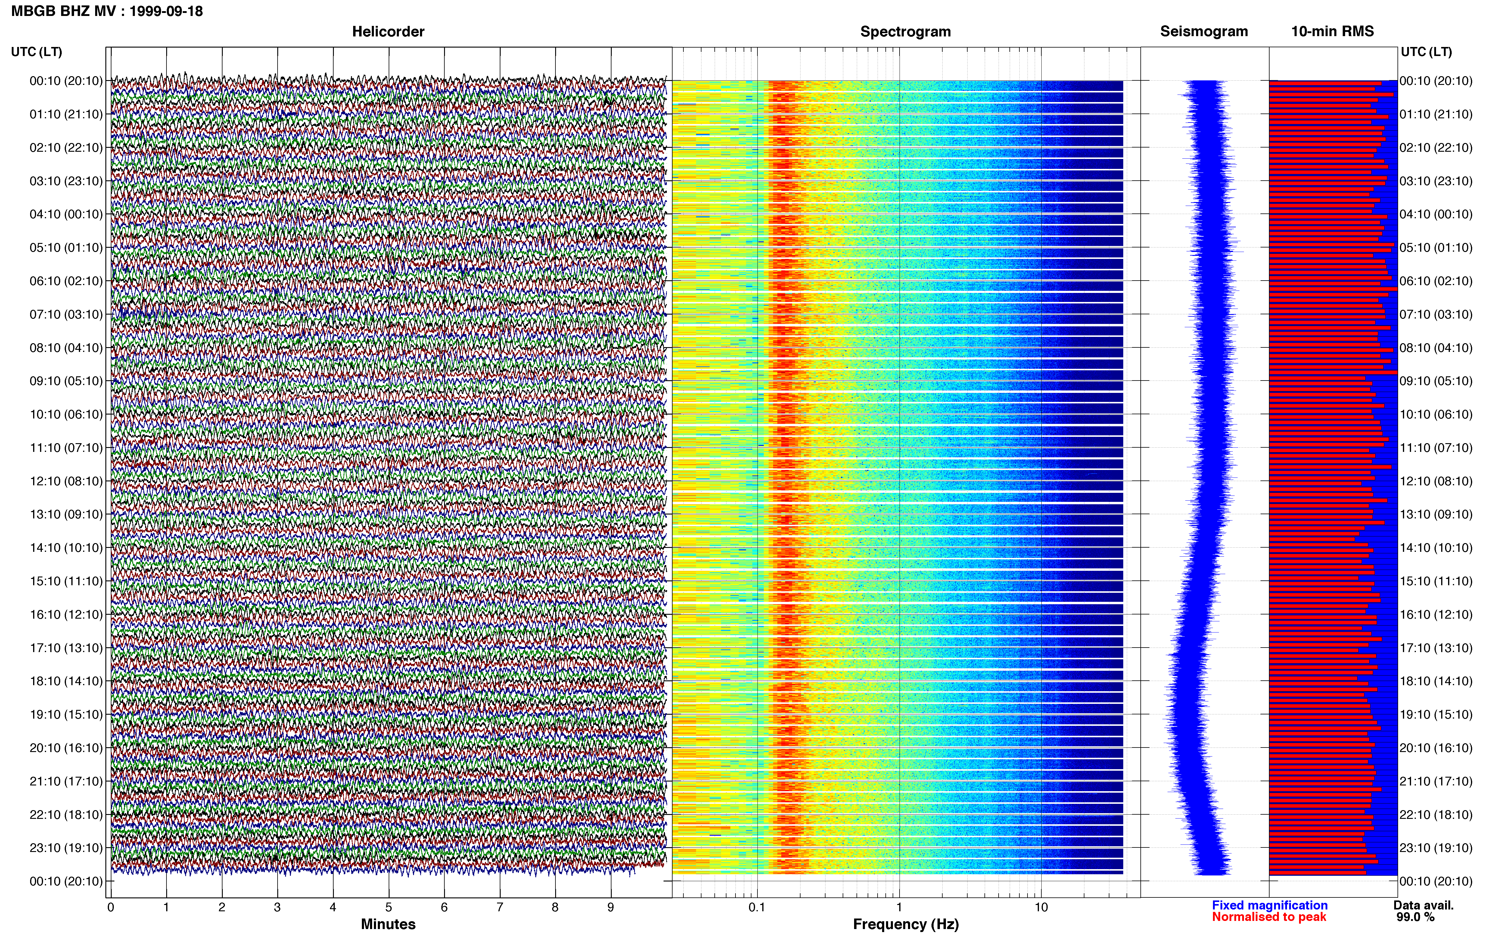This screenshot has width=1511, height=945.
Task: Click the 'Fixed magnification' legend text
Action: 1270,905
